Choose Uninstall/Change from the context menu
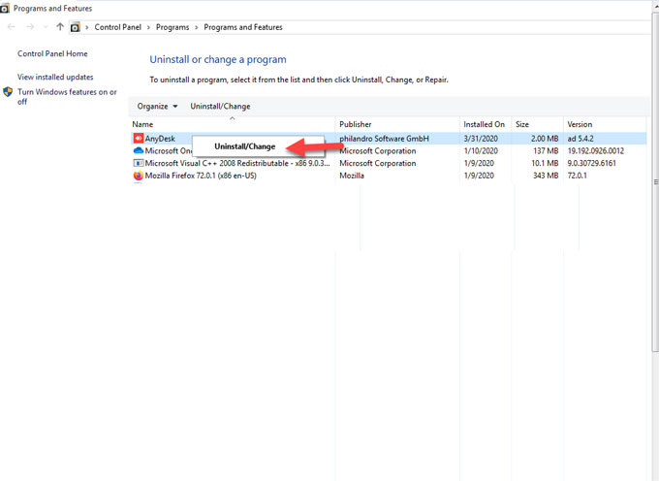Image resolution: width=659 pixels, height=481 pixels. point(244,146)
